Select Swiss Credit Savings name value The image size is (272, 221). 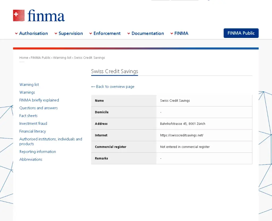click(175, 100)
